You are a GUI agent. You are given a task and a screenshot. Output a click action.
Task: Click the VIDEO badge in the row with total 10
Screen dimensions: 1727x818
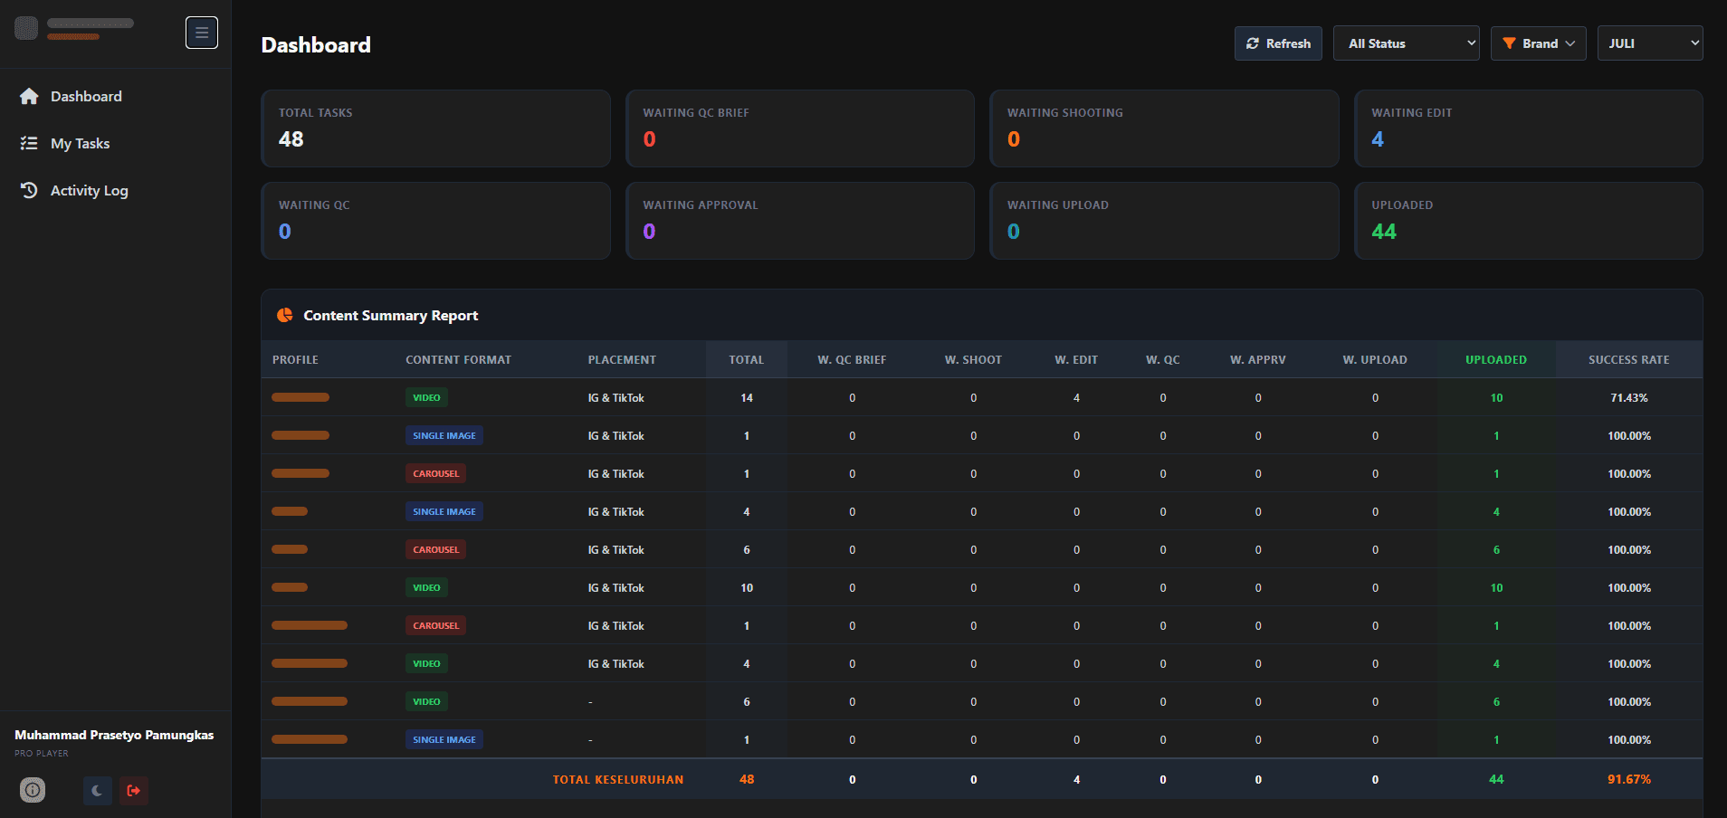[x=426, y=587]
